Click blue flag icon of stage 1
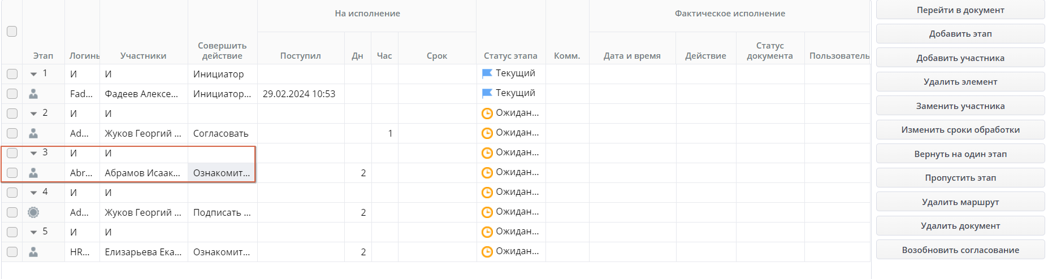 point(487,73)
